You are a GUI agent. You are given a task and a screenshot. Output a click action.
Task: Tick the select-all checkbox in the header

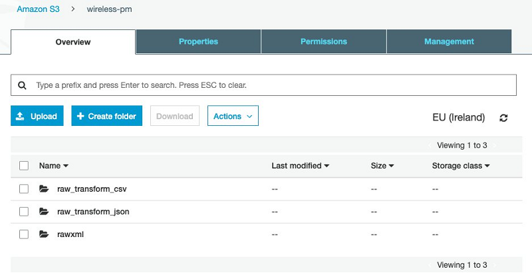point(24,166)
